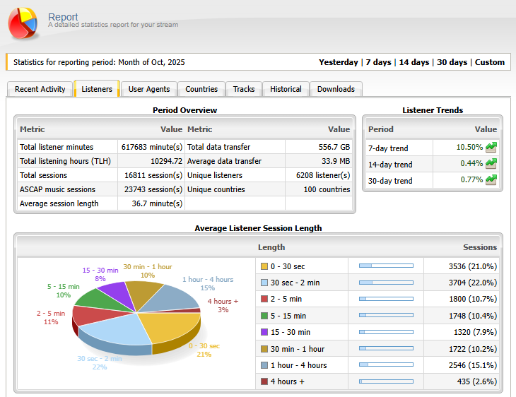Open the Downloads tab

click(x=336, y=89)
